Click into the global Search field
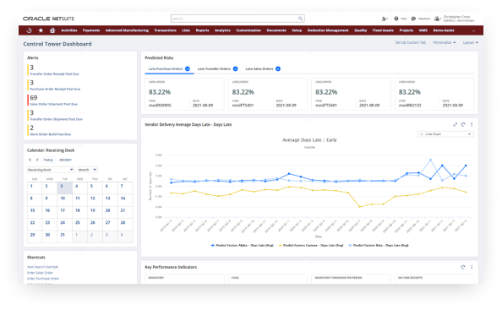 click(x=234, y=19)
